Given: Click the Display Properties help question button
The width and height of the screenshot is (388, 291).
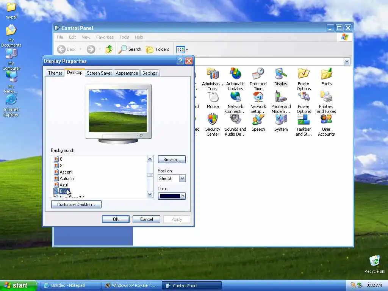Looking at the screenshot, I should point(180,61).
